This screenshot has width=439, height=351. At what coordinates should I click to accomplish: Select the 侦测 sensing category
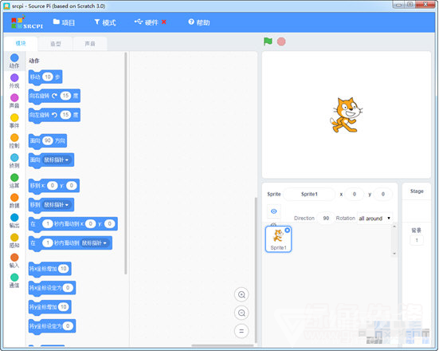[14, 161]
